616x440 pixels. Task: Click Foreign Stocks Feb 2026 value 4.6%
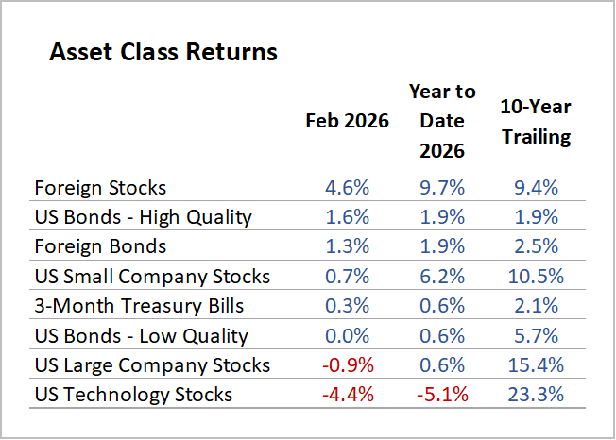click(348, 187)
